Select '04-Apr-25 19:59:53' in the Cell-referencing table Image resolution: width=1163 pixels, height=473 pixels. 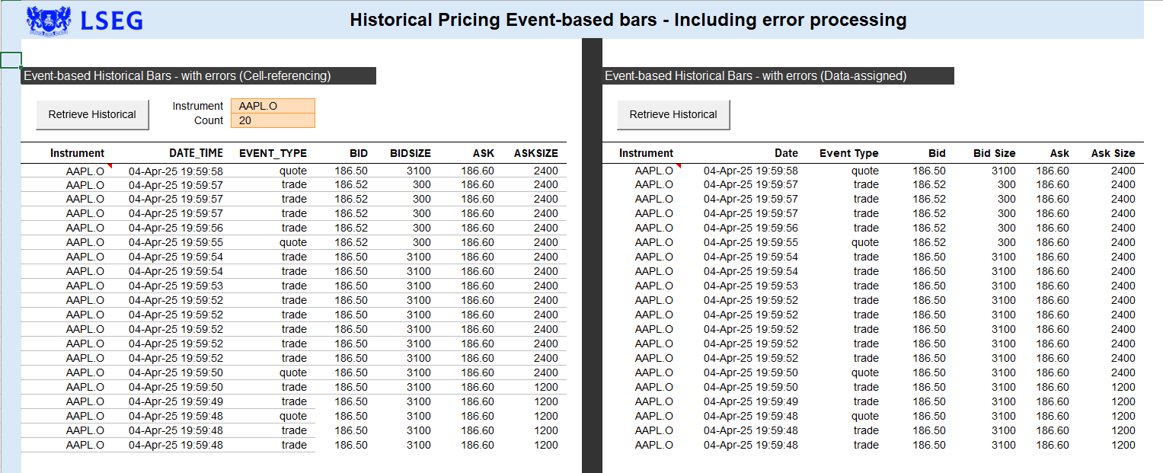pyautogui.click(x=176, y=286)
